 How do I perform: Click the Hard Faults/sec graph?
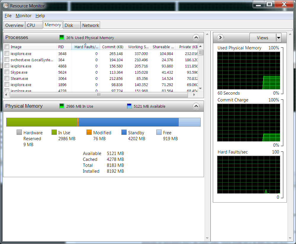click(x=249, y=174)
